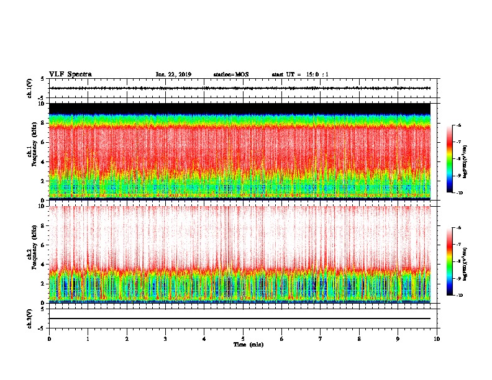Click the 'station=MOS' header label
The height and width of the screenshot is (380, 492).
click(x=231, y=75)
